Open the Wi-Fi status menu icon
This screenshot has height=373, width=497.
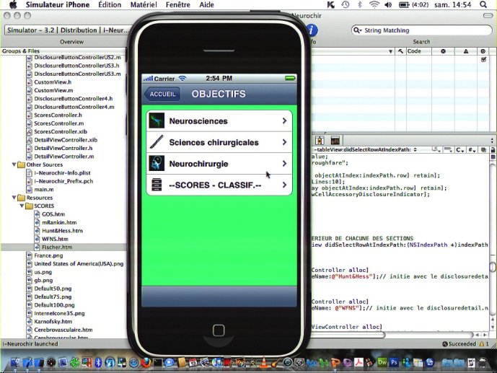(374, 5)
